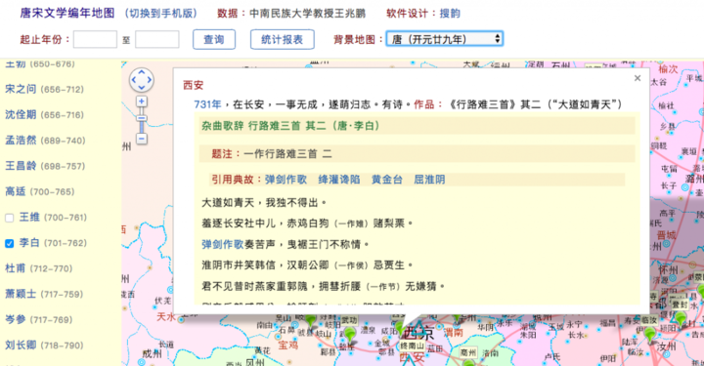The height and width of the screenshot is (366, 704).
Task: Click the green pin above 岐山
Action: coord(310,320)
